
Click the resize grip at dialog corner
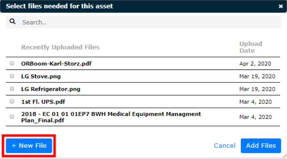point(284,155)
